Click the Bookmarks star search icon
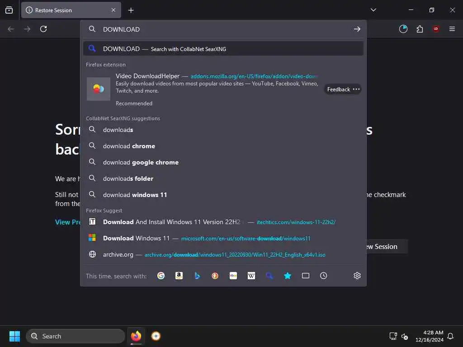Screen dimensions: 463x347 [x=287, y=276]
